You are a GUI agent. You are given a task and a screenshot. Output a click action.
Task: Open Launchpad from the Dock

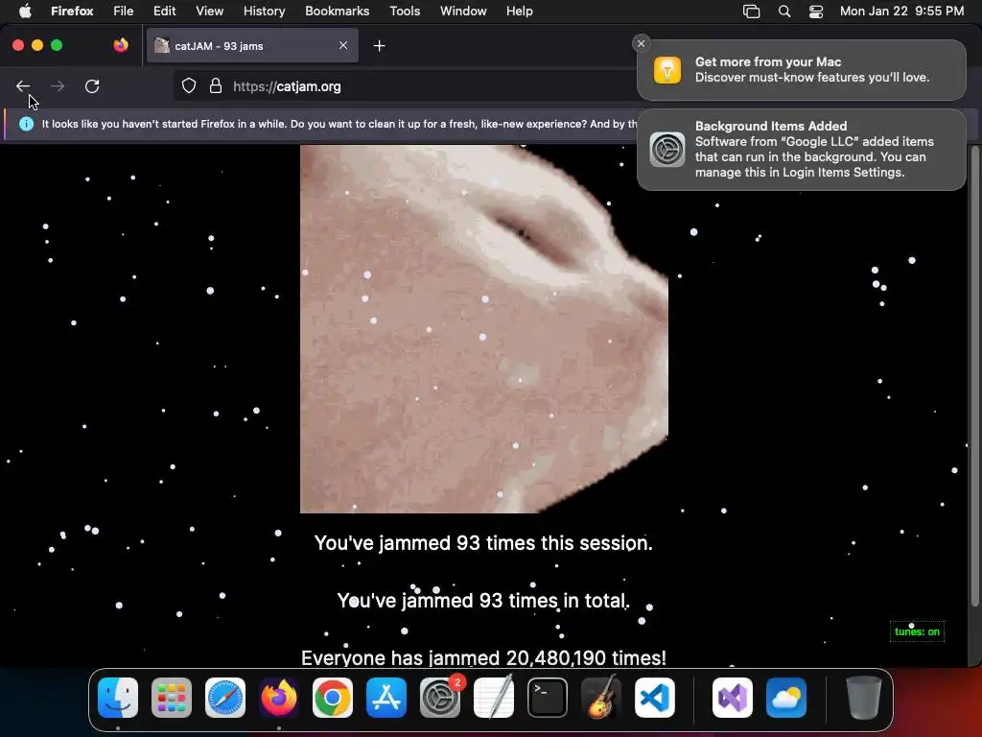click(x=172, y=698)
